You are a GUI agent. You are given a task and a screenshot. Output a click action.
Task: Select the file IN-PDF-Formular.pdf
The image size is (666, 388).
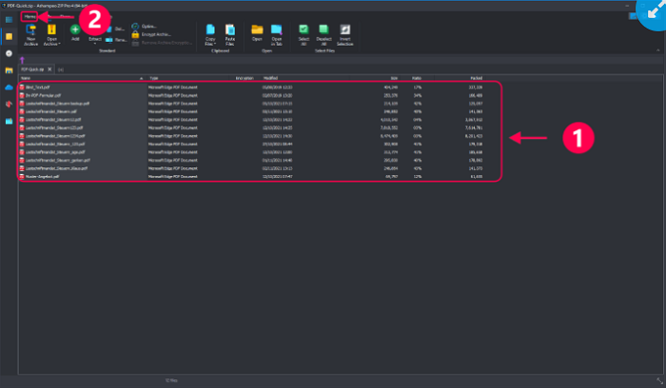(x=43, y=95)
